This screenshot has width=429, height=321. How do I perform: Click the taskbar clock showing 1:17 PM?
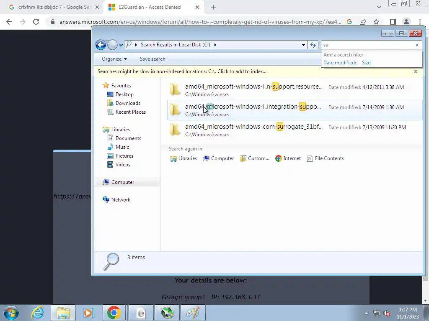[408, 313]
